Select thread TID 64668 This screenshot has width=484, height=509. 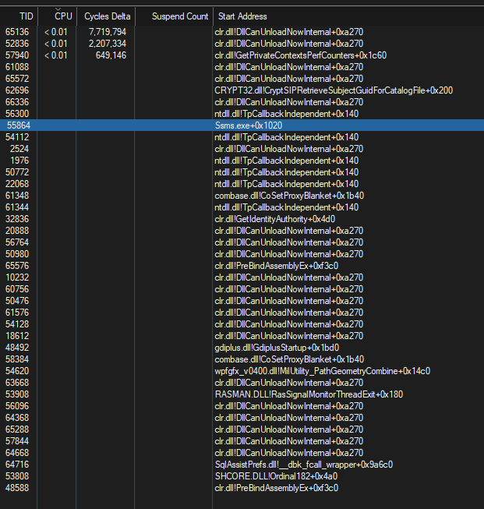pos(242,453)
